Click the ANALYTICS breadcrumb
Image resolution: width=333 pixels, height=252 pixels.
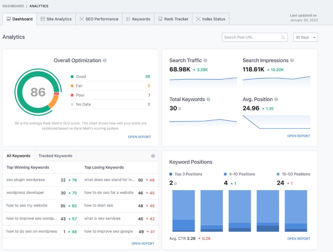coord(39,6)
